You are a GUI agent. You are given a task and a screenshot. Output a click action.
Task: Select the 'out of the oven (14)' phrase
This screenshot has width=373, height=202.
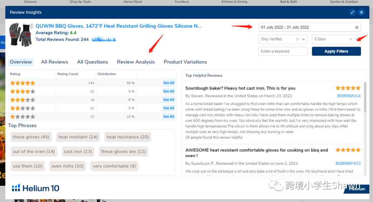pos(34,152)
